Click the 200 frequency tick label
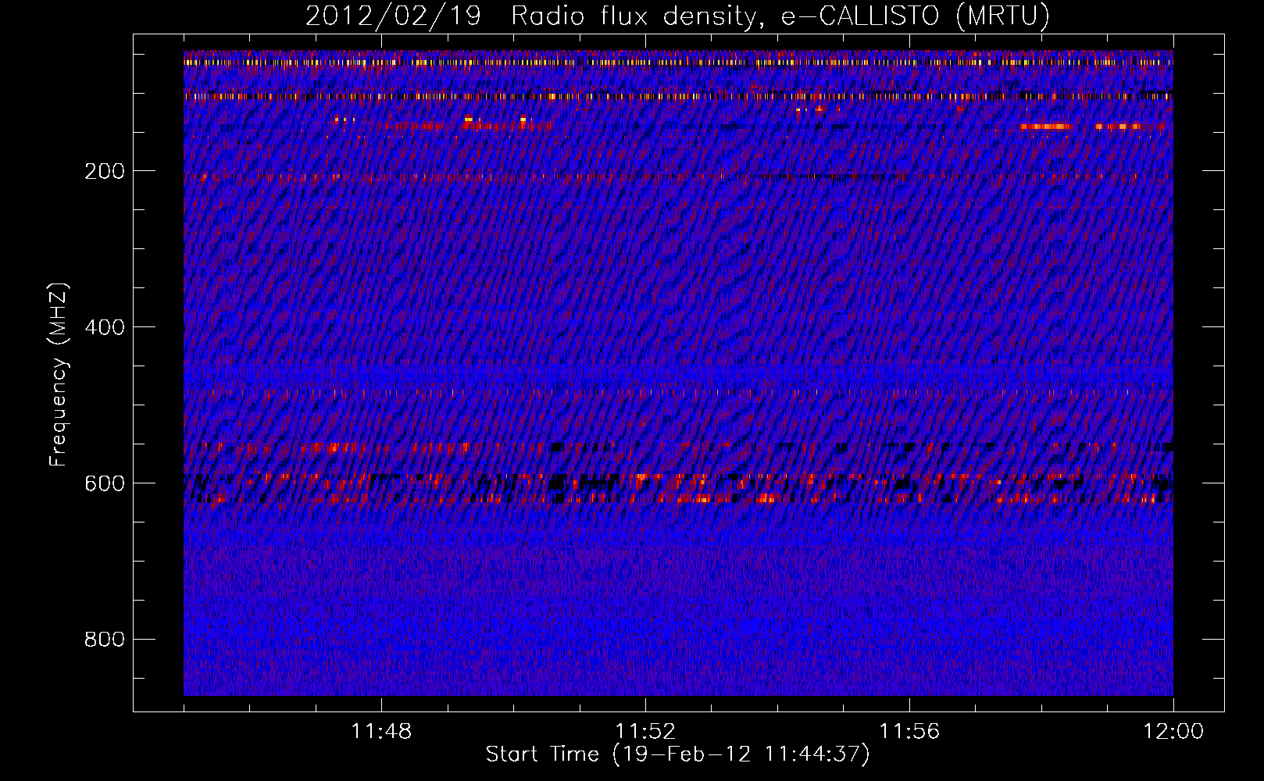This screenshot has height=781, width=1264. (105, 171)
